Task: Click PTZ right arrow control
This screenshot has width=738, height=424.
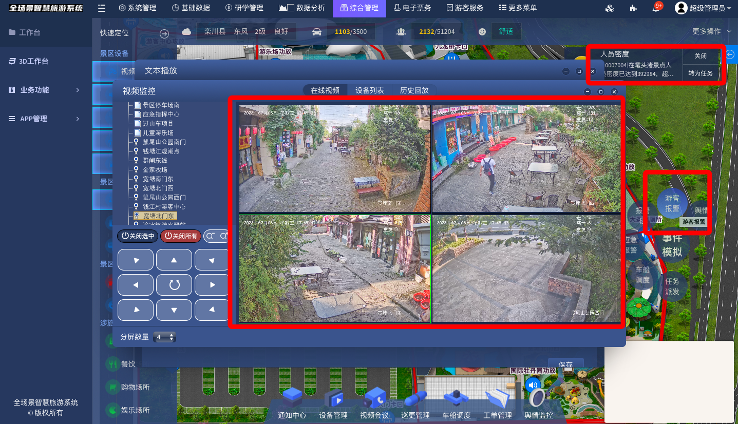Action: pos(212,284)
